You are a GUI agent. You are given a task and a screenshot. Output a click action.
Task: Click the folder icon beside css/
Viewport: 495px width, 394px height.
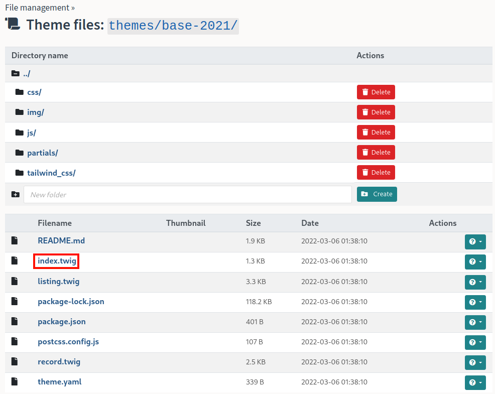tap(20, 92)
